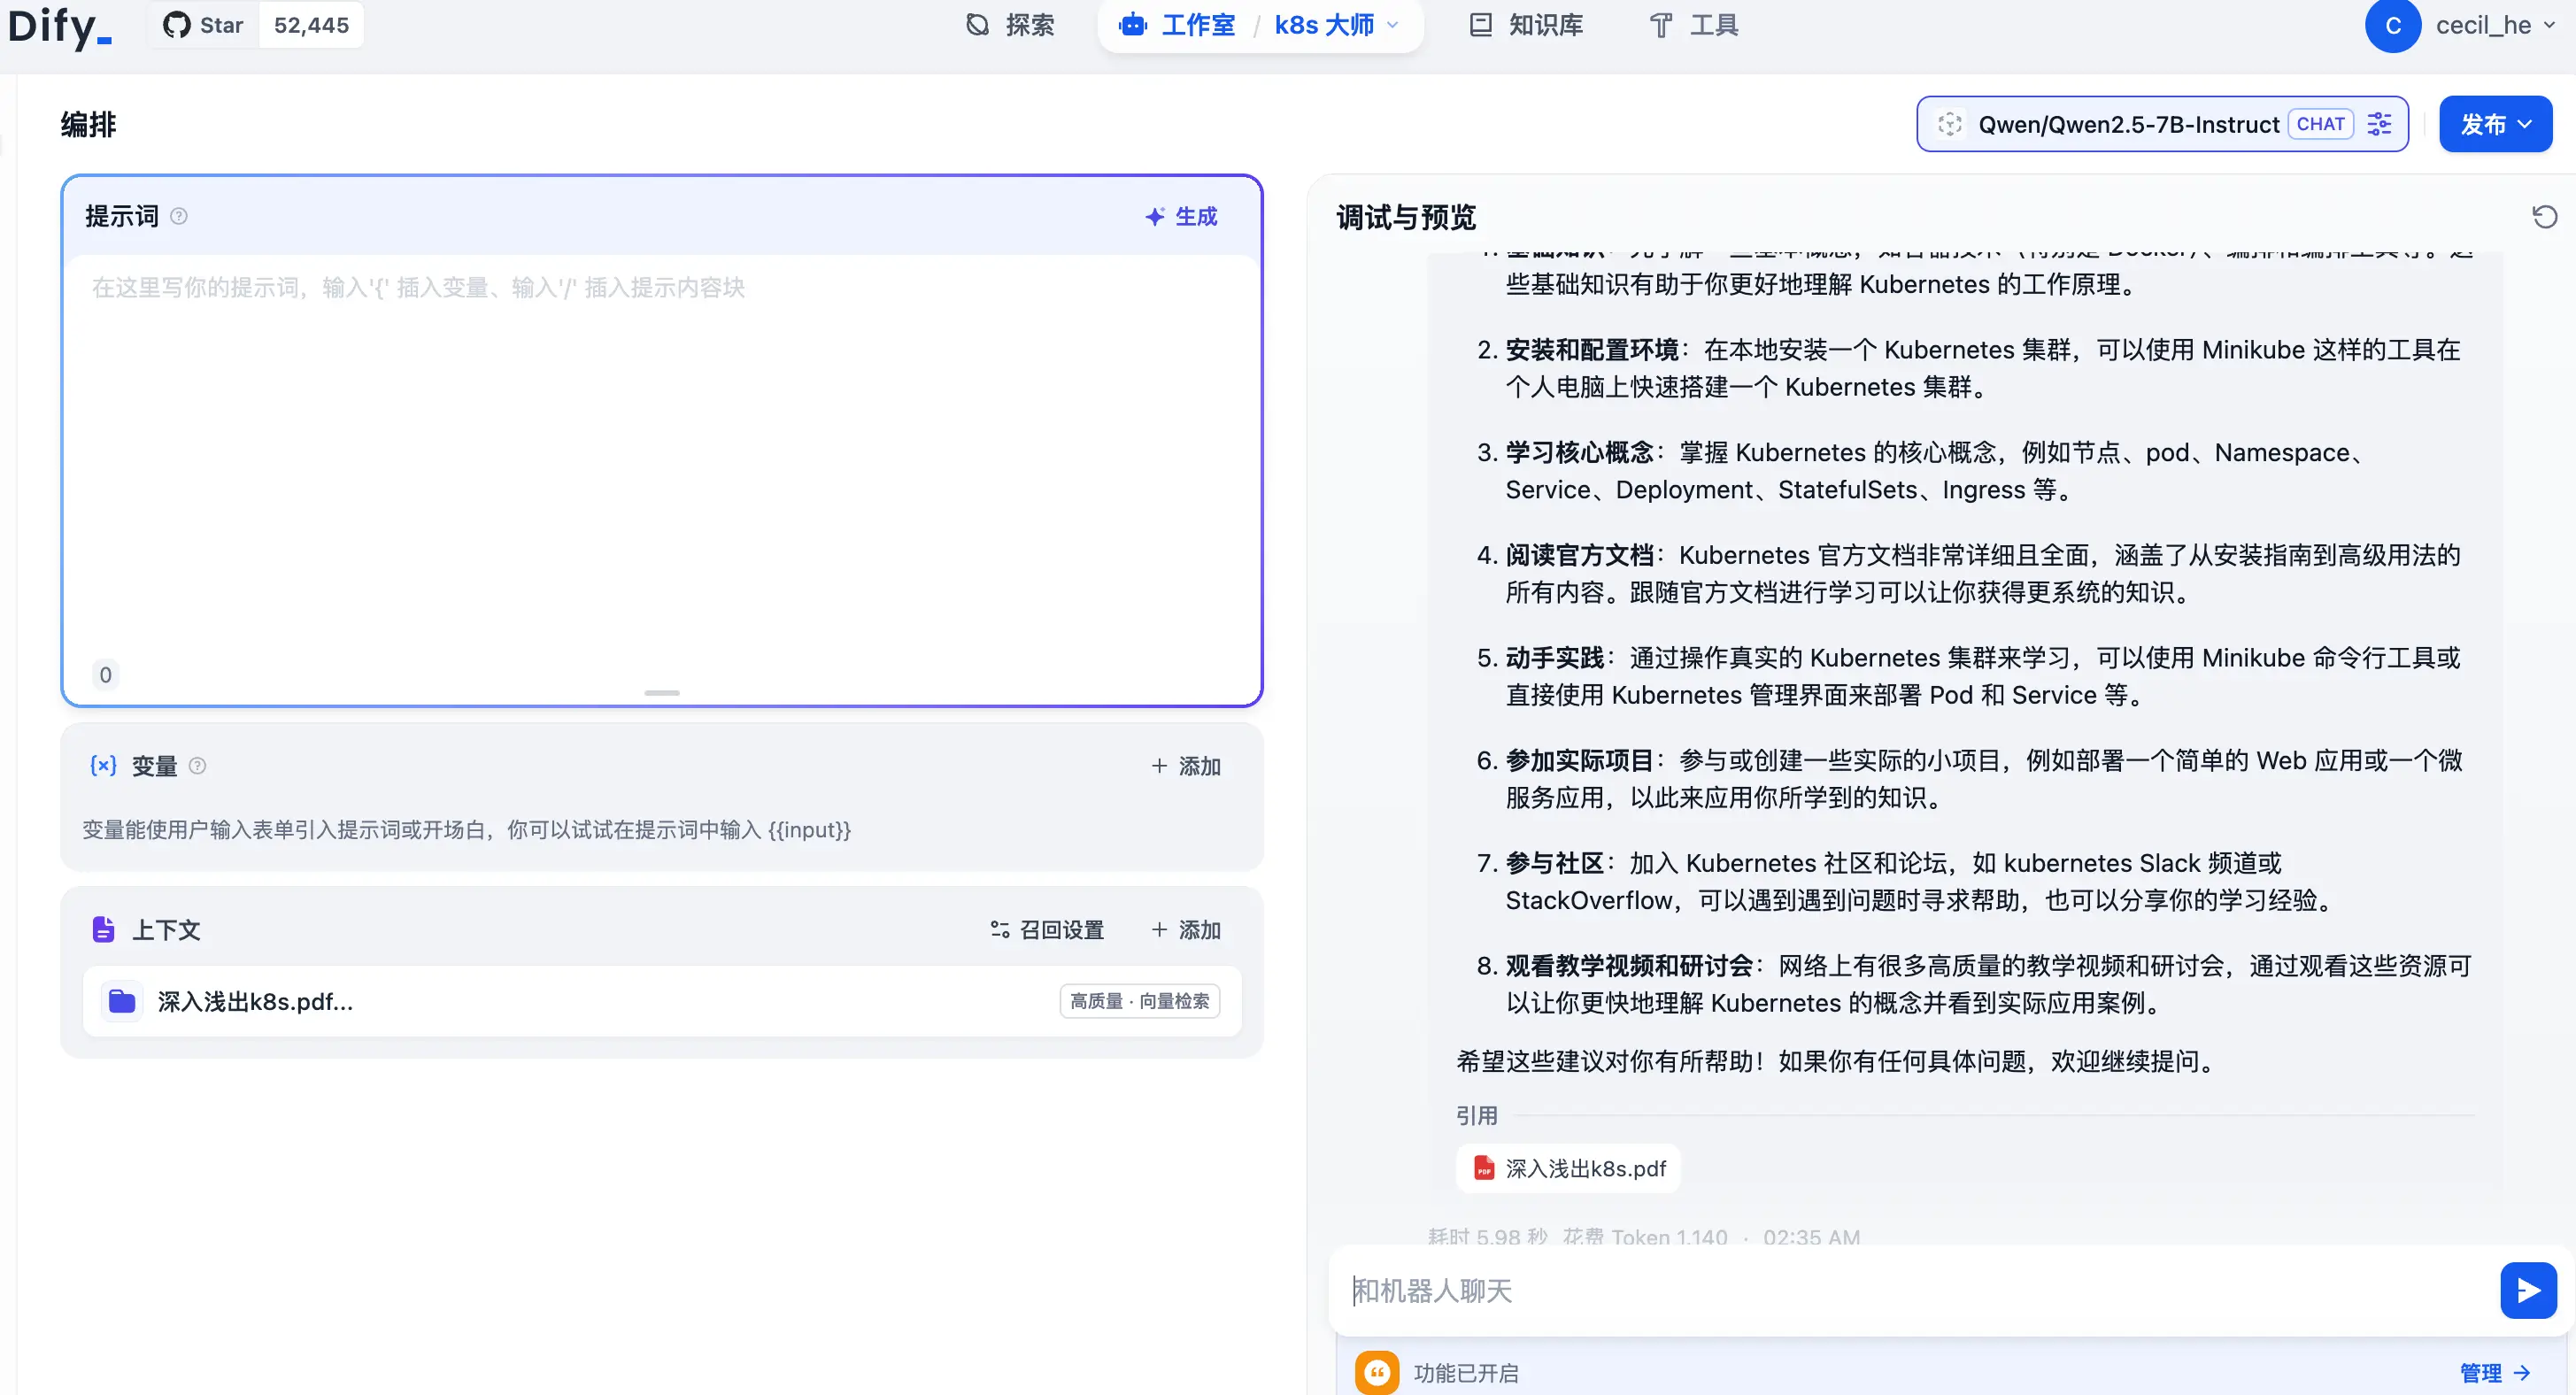This screenshot has height=1395, width=2576.
Task: Restart the debug conversation
Action: click(x=2543, y=217)
